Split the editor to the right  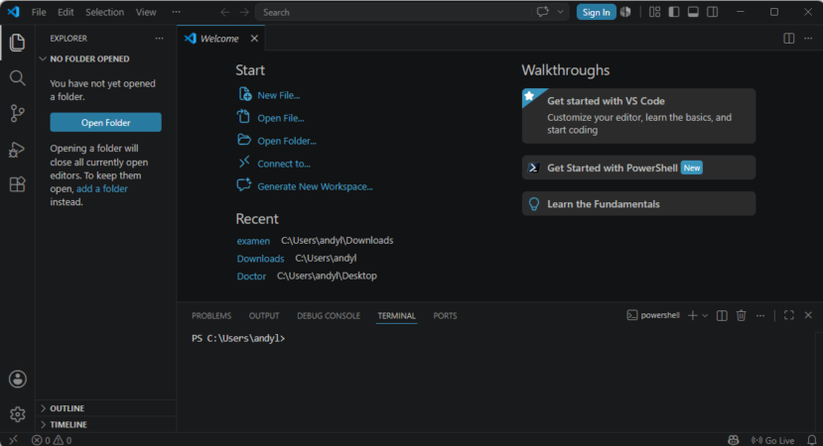[x=788, y=39]
